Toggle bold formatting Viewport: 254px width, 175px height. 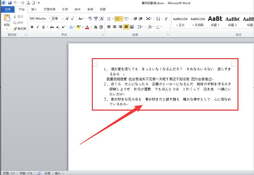point(32,27)
